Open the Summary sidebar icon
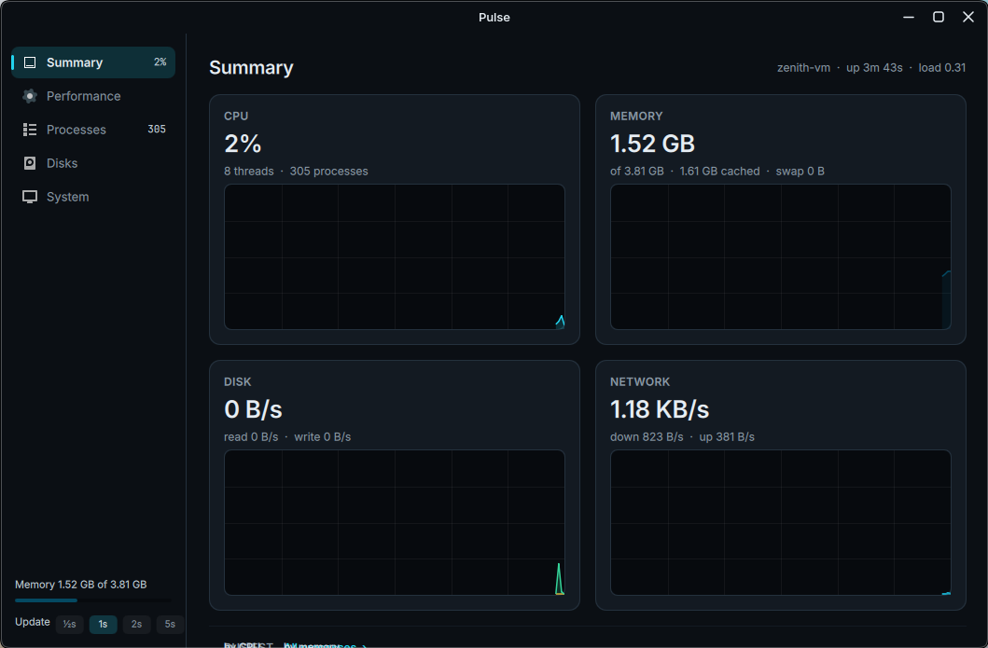The image size is (988, 648). 30,62
